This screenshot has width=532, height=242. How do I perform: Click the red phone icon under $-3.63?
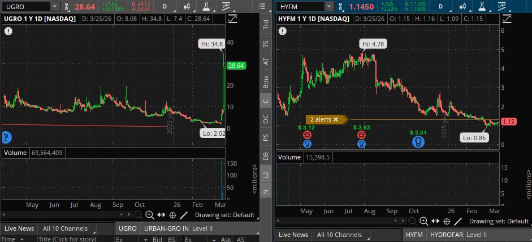361,135
